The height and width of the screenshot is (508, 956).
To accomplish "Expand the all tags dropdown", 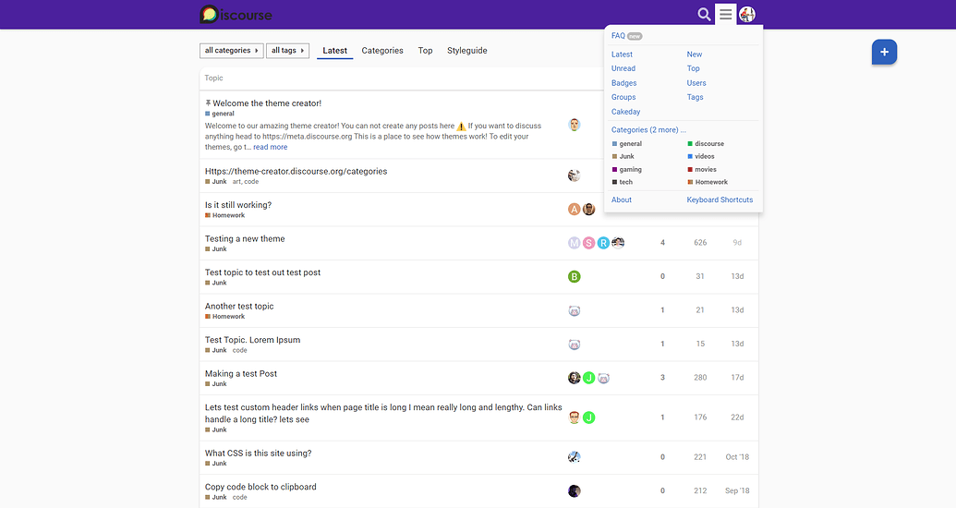I will pyautogui.click(x=287, y=51).
